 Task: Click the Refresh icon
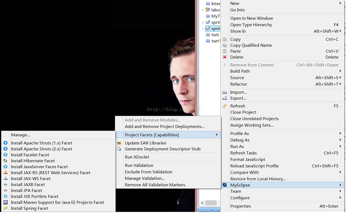click(225, 106)
